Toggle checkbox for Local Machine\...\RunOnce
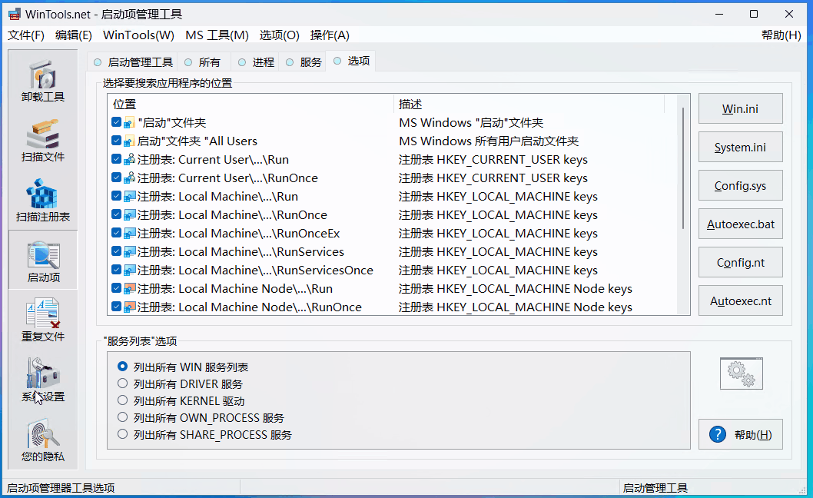 click(x=116, y=214)
